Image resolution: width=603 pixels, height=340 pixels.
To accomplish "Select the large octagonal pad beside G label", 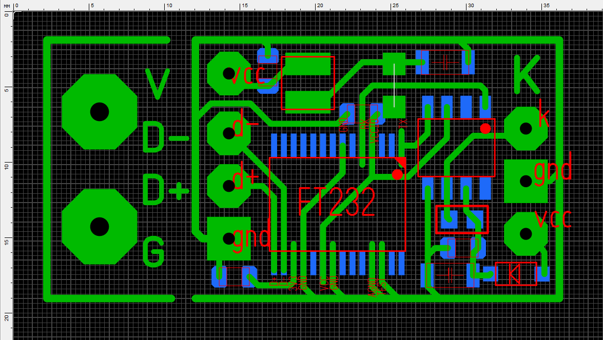I will (x=99, y=227).
